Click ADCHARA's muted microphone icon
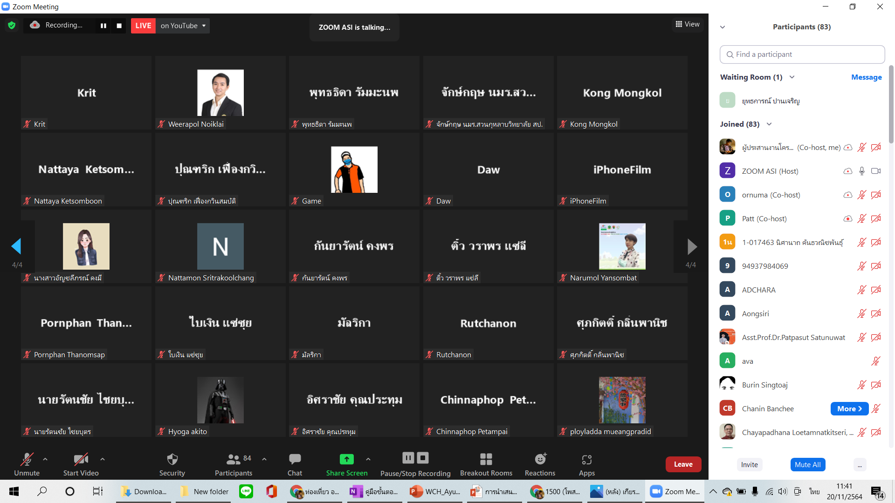Image resolution: width=895 pixels, height=503 pixels. pyautogui.click(x=862, y=290)
